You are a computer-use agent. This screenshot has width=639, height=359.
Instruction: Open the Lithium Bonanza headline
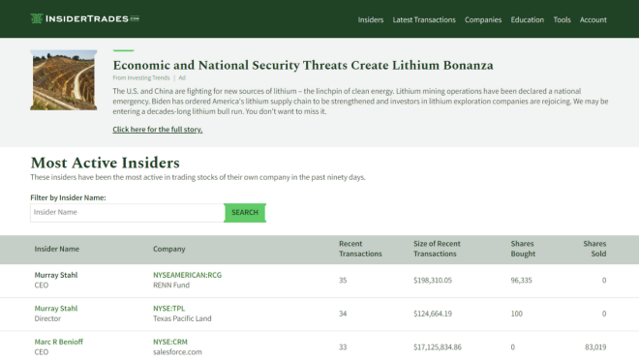click(303, 65)
